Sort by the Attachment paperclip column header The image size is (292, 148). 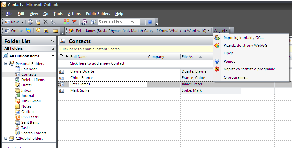(x=67, y=57)
